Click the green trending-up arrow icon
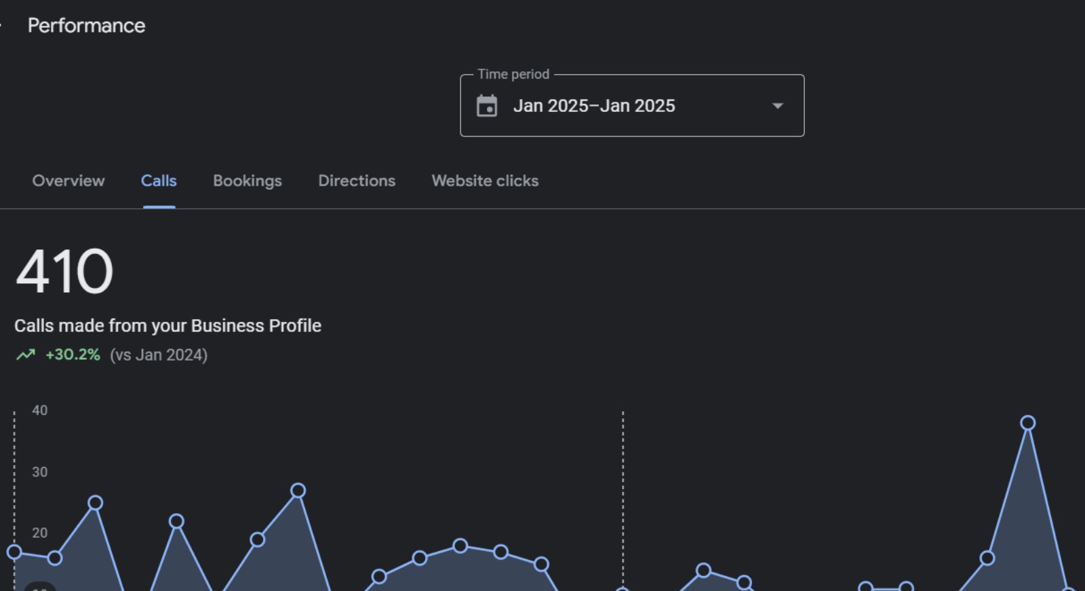Image resolution: width=1085 pixels, height=591 pixels. (26, 354)
